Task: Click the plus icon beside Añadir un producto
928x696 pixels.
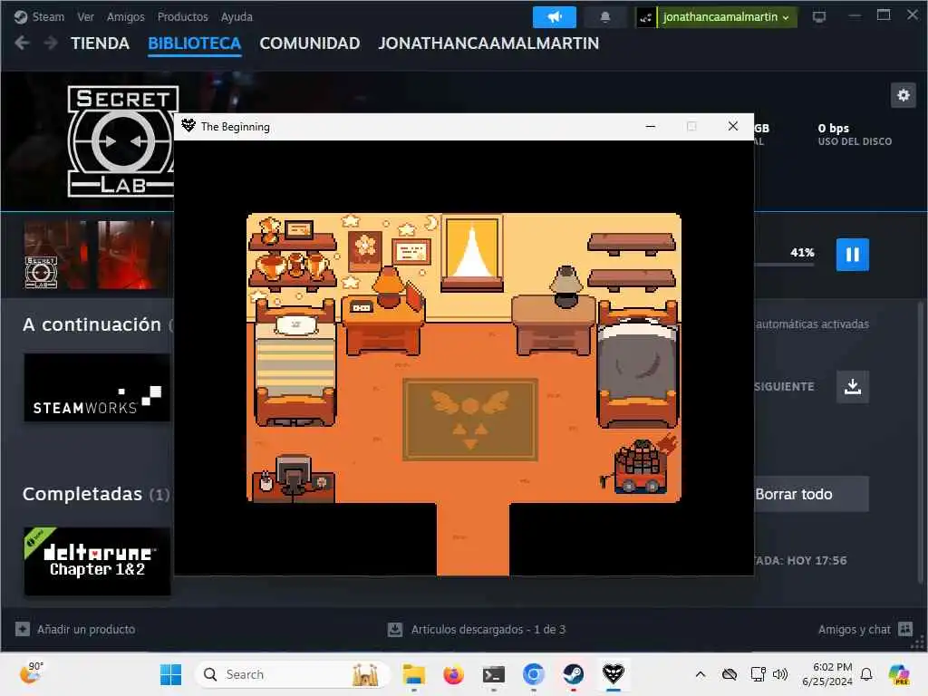Action: coord(23,629)
